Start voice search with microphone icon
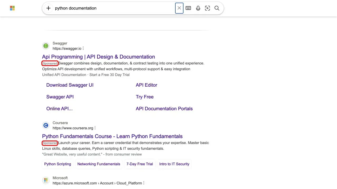 [x=198, y=8]
